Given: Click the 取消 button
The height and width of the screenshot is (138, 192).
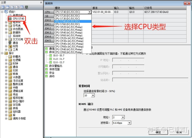Looking at the screenshot, I should click(179, 132).
